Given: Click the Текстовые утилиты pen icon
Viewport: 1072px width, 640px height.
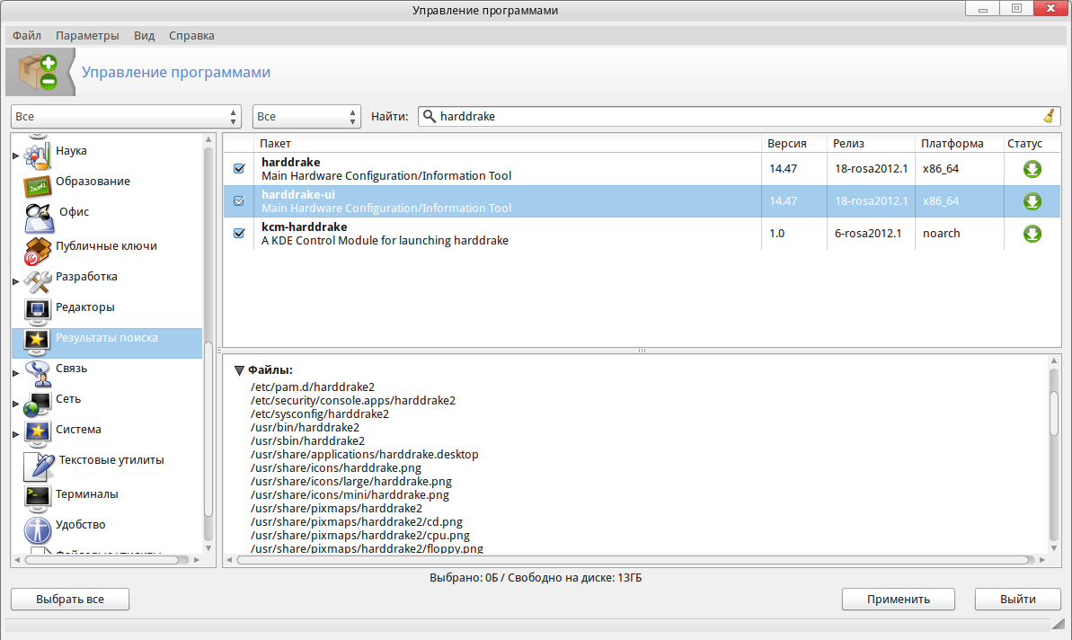Looking at the screenshot, I should pyautogui.click(x=39, y=466).
